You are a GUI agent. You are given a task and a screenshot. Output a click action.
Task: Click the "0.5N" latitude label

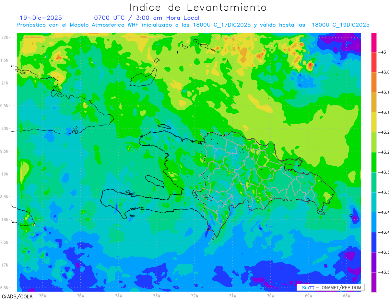pos(5,106)
